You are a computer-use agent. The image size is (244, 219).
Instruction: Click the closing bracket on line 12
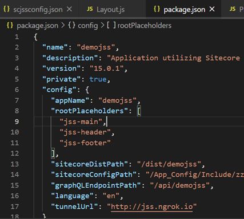[53, 153]
